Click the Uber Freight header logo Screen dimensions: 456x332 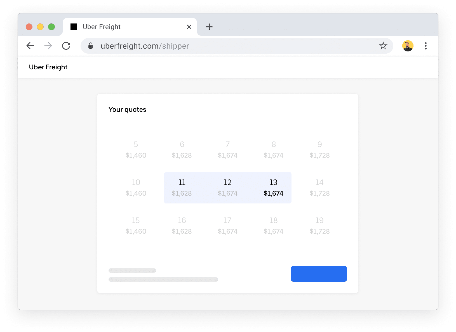48,67
